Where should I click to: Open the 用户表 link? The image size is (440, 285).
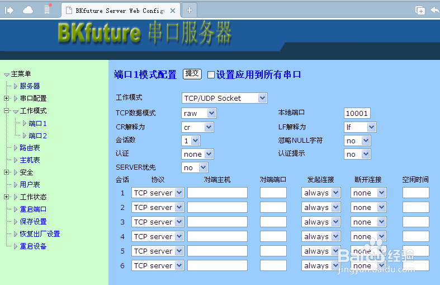point(30,184)
